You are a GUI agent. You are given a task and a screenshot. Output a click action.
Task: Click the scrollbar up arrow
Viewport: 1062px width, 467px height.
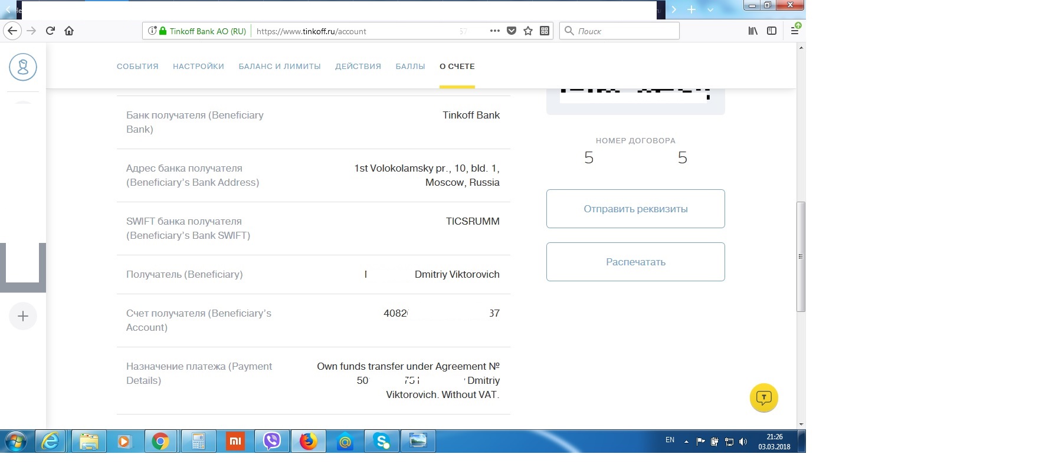point(801,47)
